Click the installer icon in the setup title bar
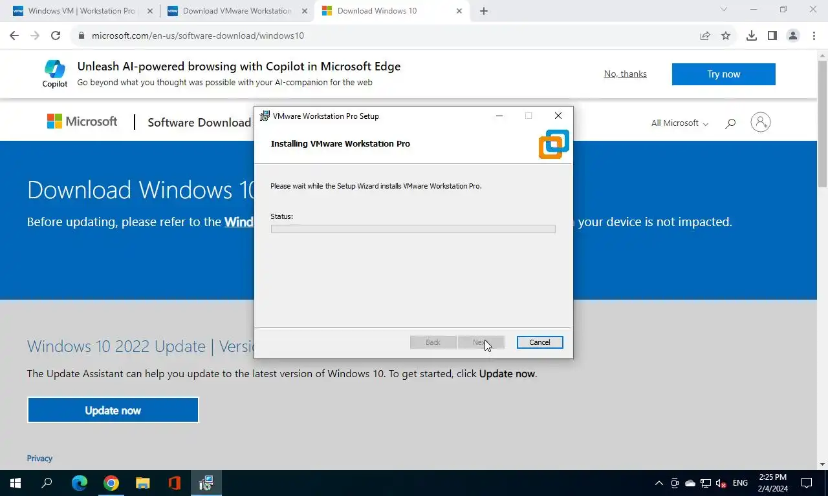The width and height of the screenshot is (828, 496). click(x=265, y=116)
